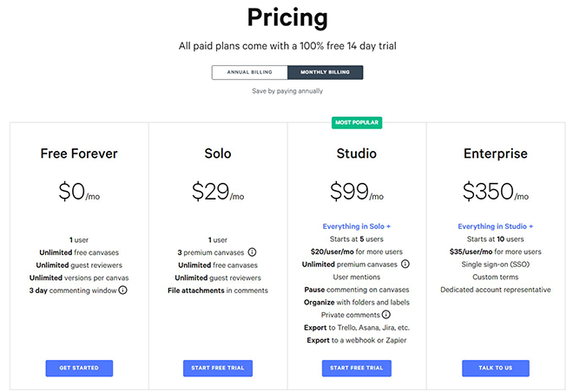Screen dimensions: 573x392
Task: Open the info icon next to Unlimited premium canvases
Action: [405, 264]
